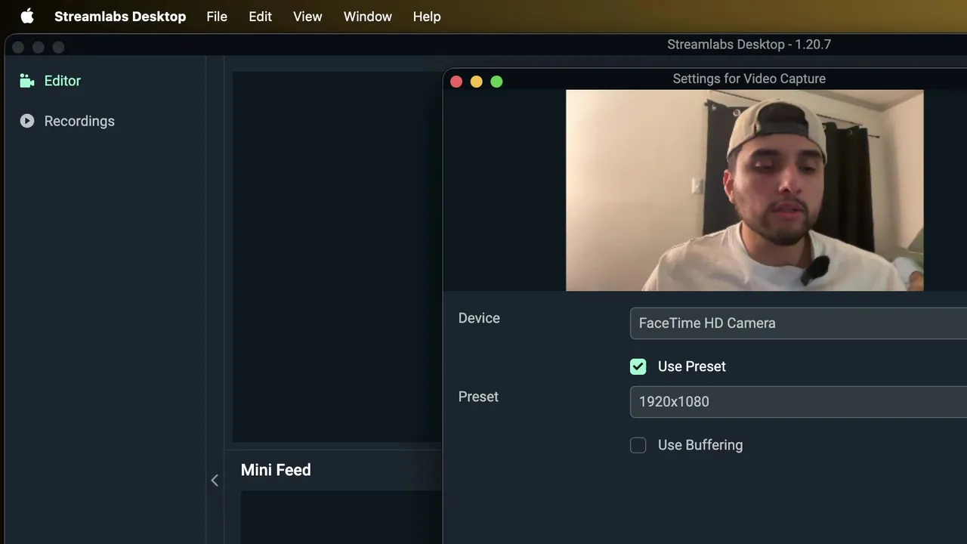Go to the Editor section
The width and height of the screenshot is (967, 544).
tap(63, 81)
